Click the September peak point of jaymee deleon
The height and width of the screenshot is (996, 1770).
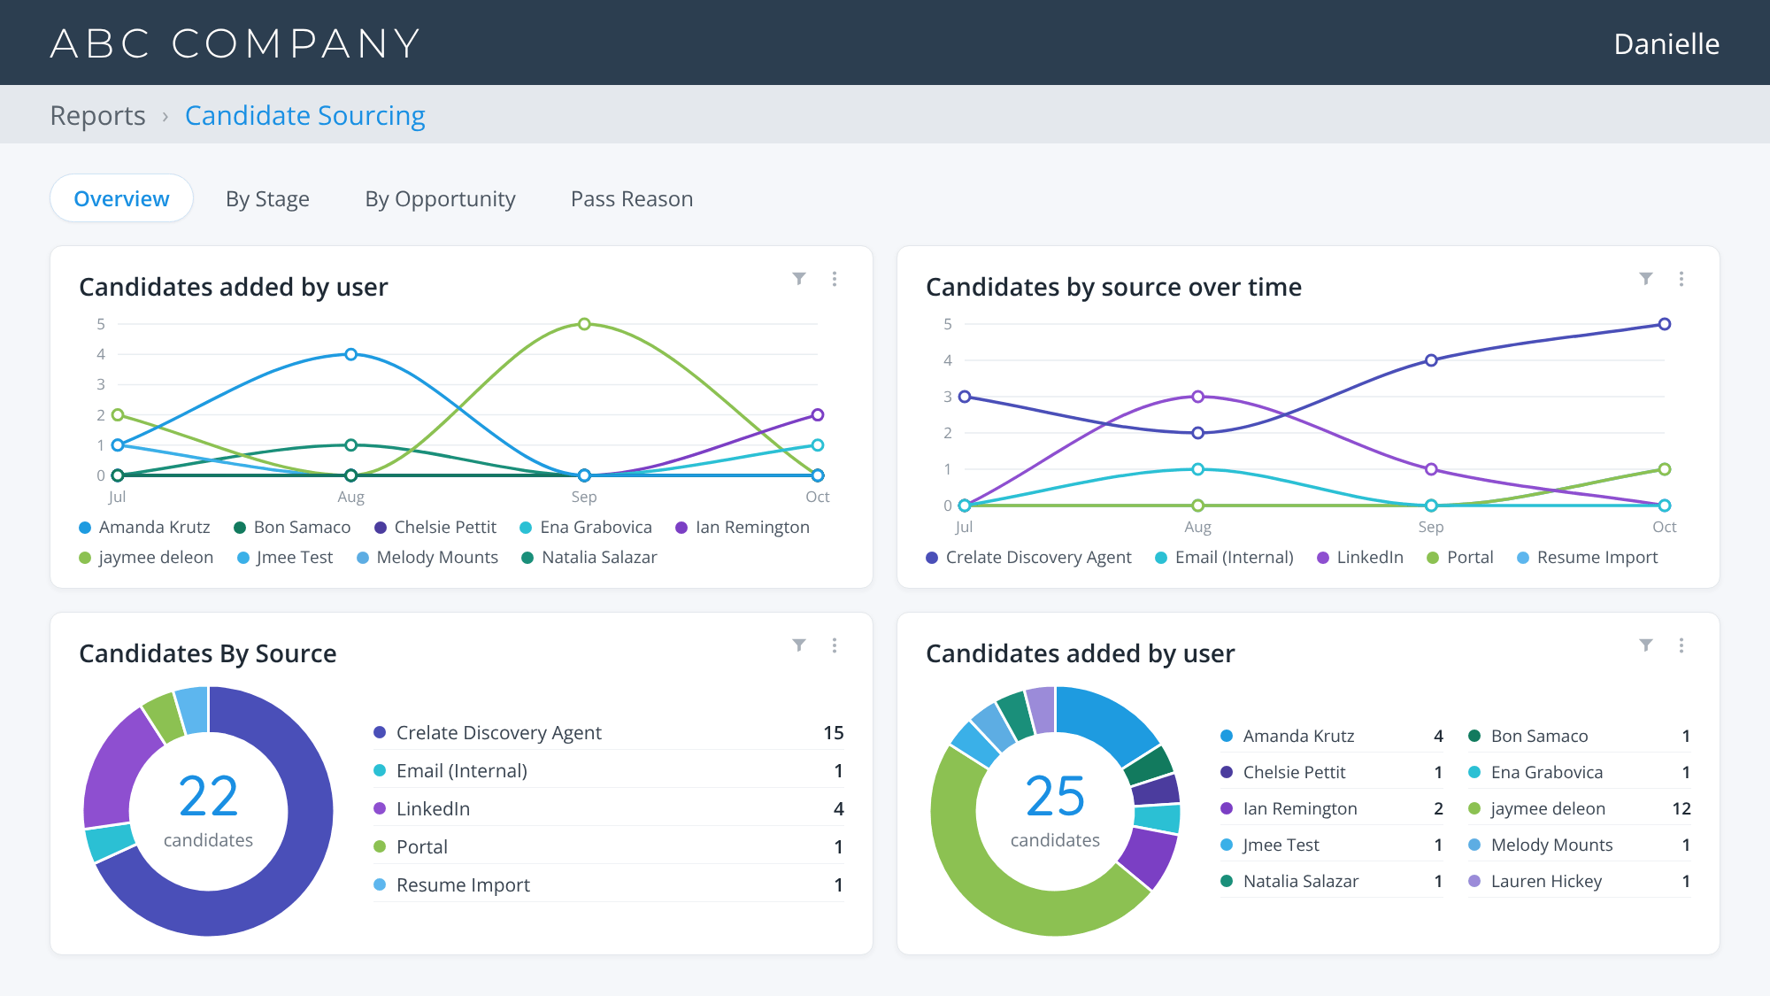click(584, 324)
